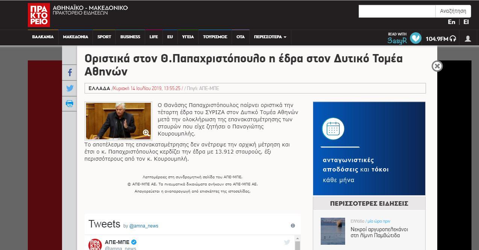Select the ΤΟΥΡΙΣΜΟΣ menu item
The image size is (479, 250).
click(x=215, y=37)
